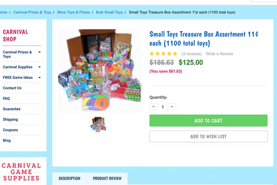Image resolution: width=277 pixels, height=185 pixels.
Task: Decrease quantity with the down arrow
Action: tap(154, 107)
